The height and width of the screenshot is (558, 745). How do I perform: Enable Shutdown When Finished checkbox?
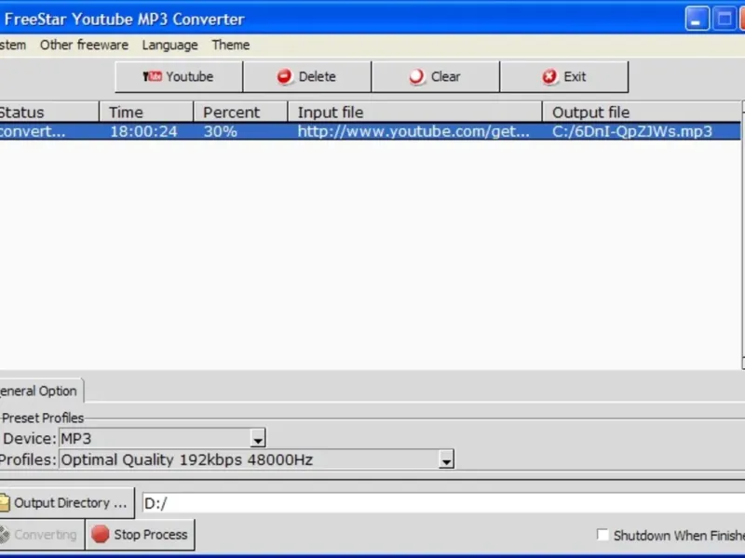click(603, 535)
